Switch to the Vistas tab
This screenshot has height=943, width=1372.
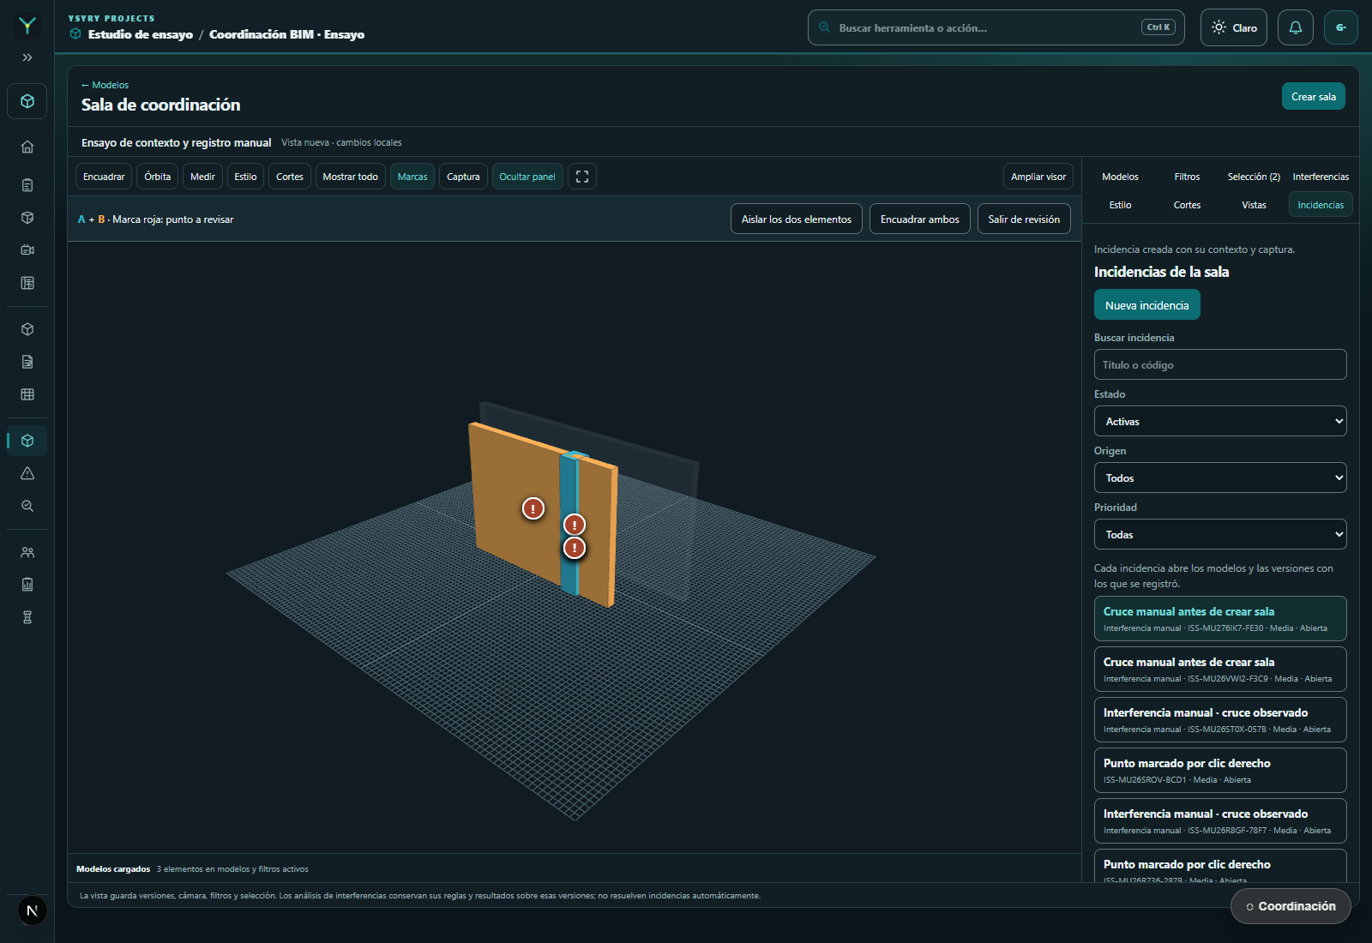(x=1254, y=205)
